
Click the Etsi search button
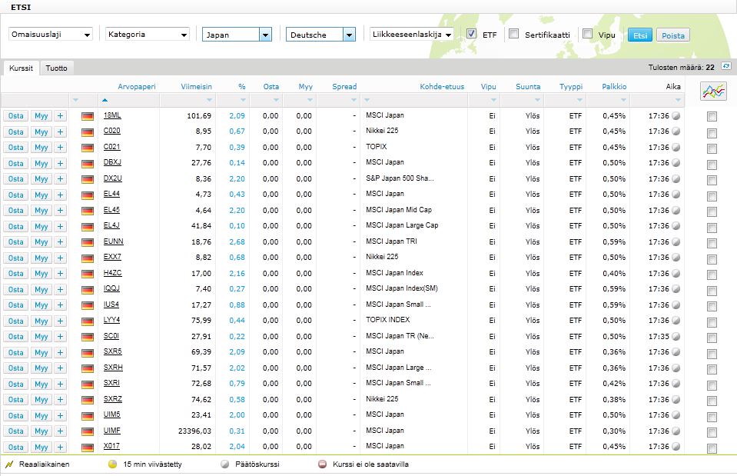640,35
